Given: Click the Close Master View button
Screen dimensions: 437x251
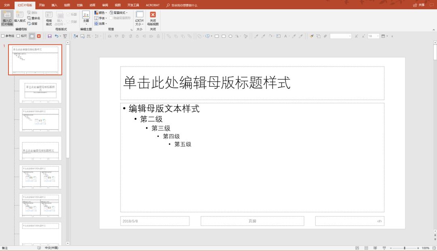Looking at the screenshot, I should click(153, 18).
